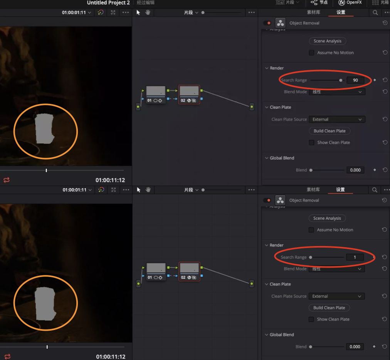Select the hand tool in the lower screenshot
The width and height of the screenshot is (390, 360).
148,190
